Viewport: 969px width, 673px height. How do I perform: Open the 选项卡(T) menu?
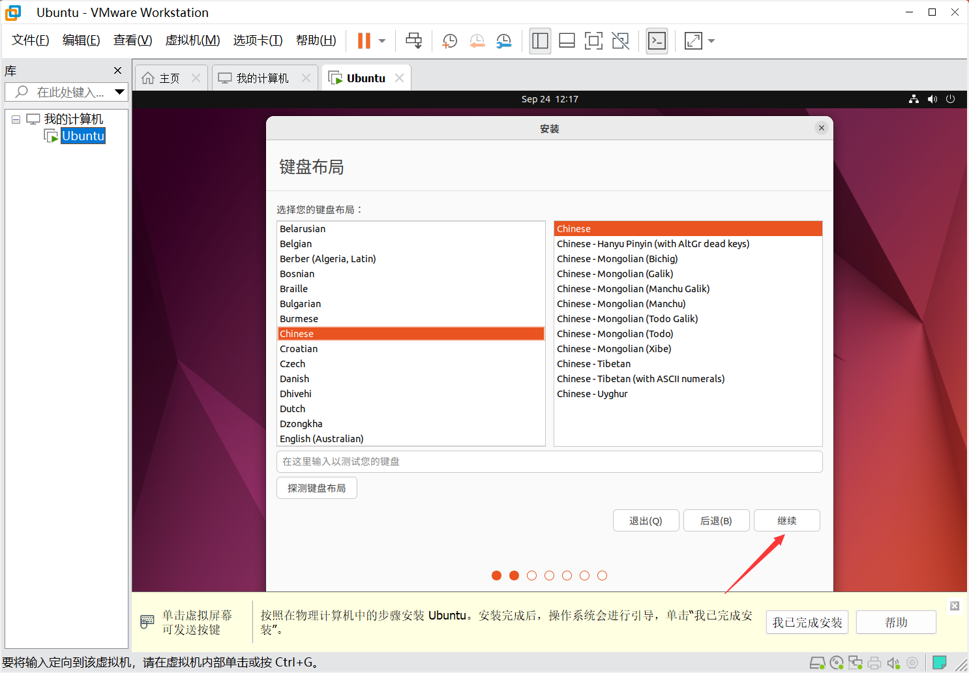[258, 40]
